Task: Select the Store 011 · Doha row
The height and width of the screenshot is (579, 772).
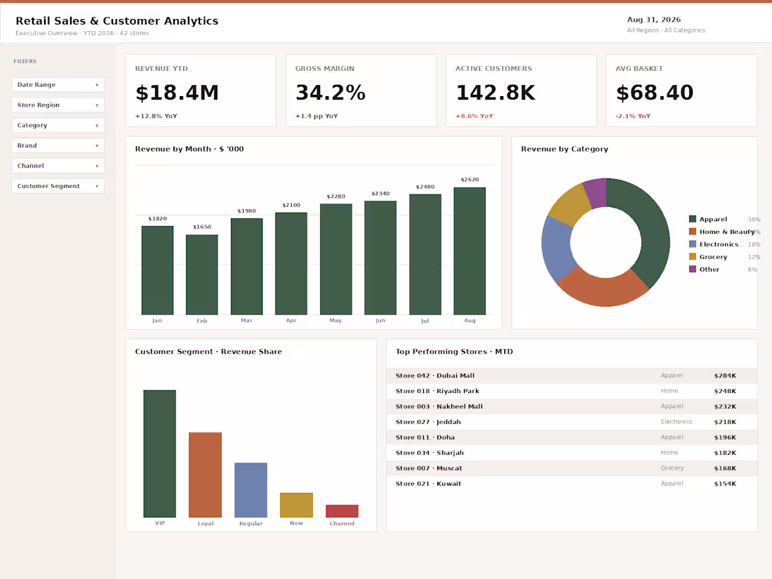Action: tap(571, 437)
